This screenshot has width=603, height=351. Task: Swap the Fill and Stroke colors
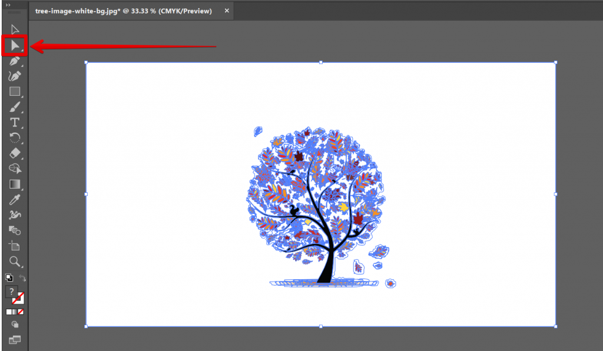[x=22, y=276]
